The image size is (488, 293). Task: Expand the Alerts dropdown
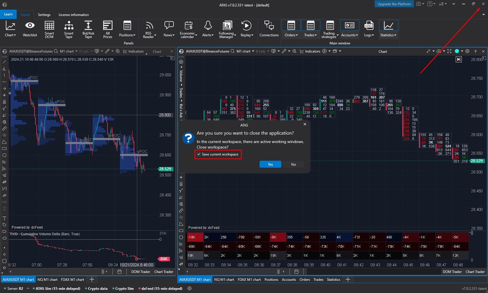coord(208,29)
